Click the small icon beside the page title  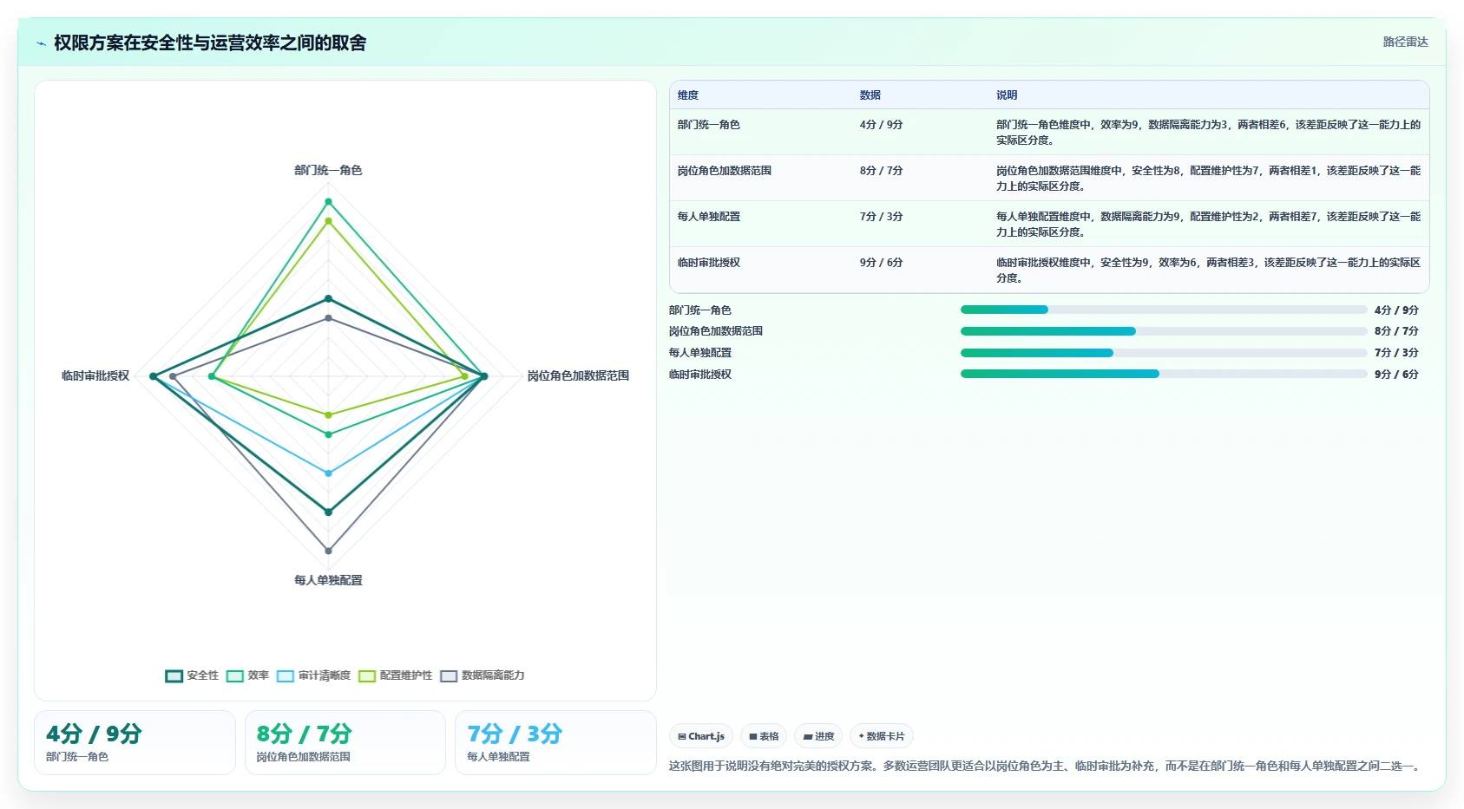click(x=41, y=43)
